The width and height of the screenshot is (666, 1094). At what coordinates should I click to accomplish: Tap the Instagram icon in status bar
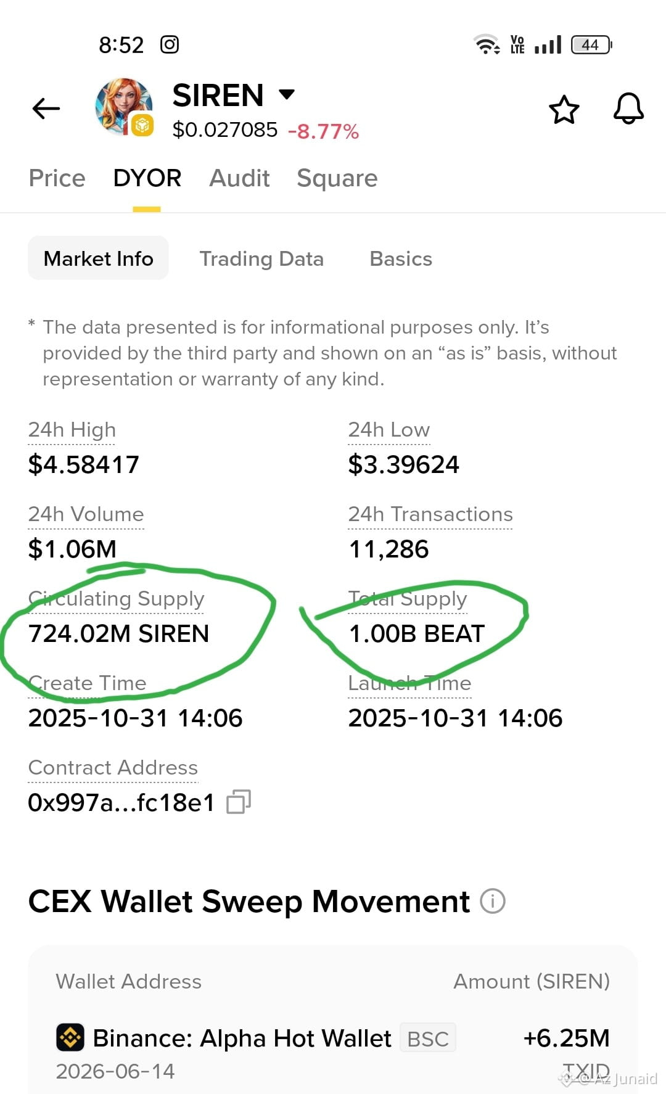point(170,44)
